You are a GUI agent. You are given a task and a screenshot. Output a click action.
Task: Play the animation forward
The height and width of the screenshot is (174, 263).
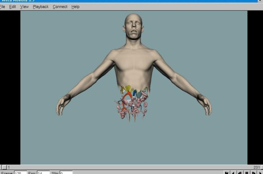(259, 173)
